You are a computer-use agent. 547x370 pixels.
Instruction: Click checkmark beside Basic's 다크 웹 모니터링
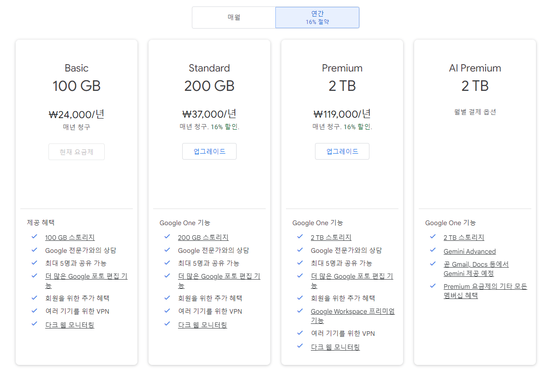click(34, 323)
